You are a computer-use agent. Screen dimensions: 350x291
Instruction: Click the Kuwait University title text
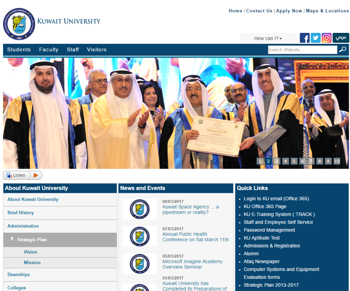tap(69, 21)
